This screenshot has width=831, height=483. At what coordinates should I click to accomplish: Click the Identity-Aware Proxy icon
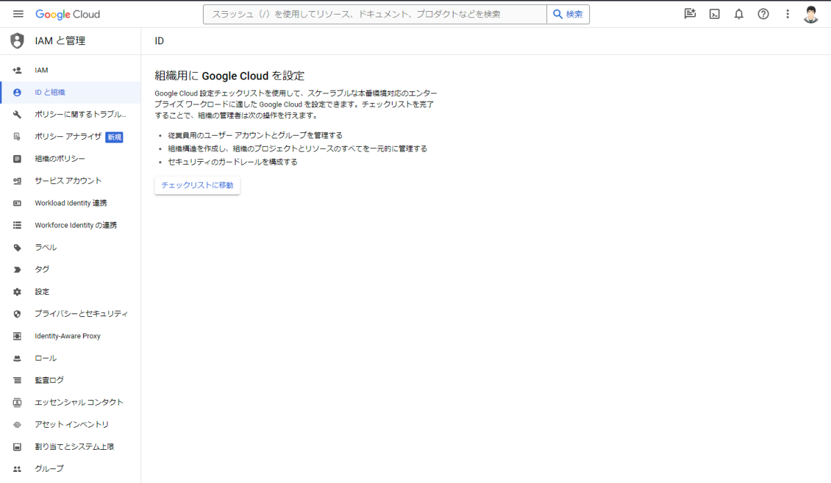pyautogui.click(x=17, y=336)
